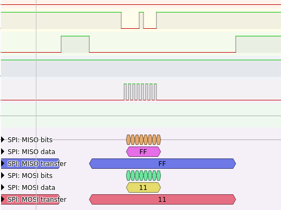Screen dimensions: 281x210
Task: Expand the SPI: MOSI bits row triangle
Action: pos(3,175)
